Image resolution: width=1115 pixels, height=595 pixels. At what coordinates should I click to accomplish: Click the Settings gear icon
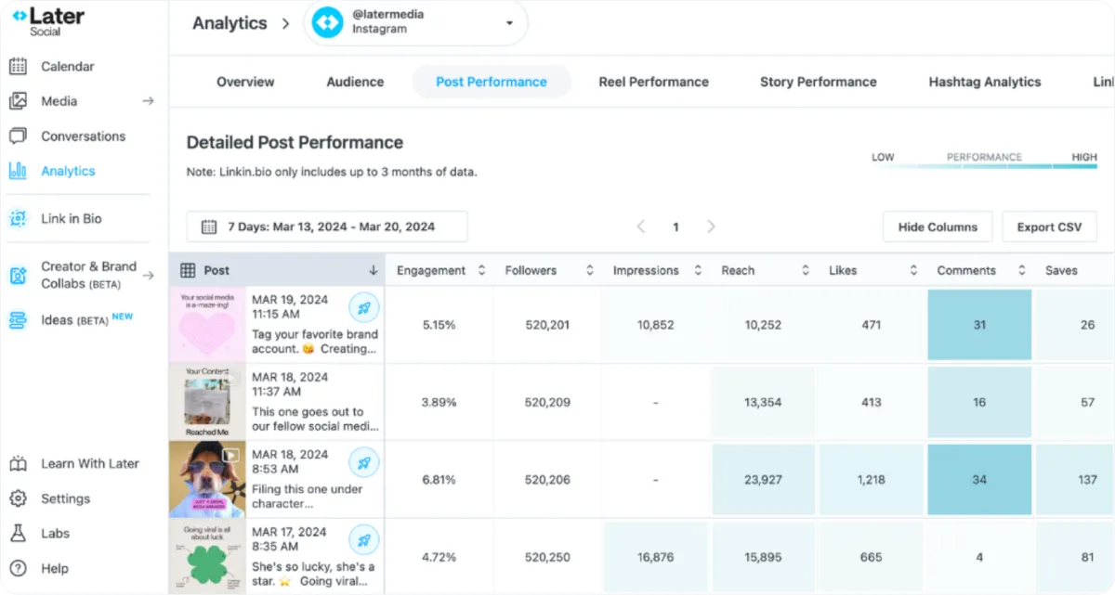(18, 498)
